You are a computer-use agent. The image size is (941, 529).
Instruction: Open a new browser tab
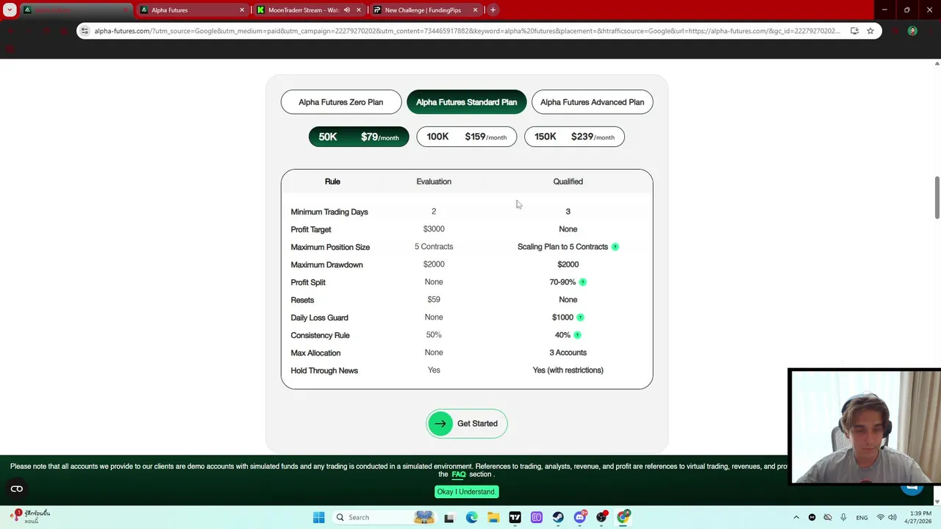click(493, 10)
